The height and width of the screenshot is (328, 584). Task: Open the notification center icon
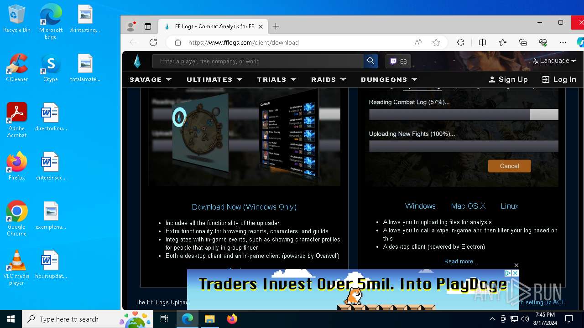(x=569, y=319)
